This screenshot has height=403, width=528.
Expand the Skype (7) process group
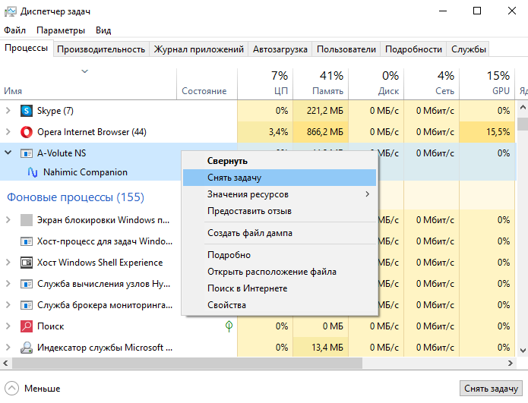pyautogui.click(x=8, y=110)
